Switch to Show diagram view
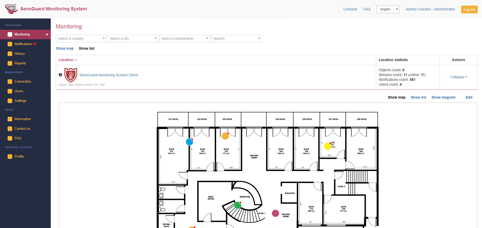482x228 pixels. click(443, 97)
